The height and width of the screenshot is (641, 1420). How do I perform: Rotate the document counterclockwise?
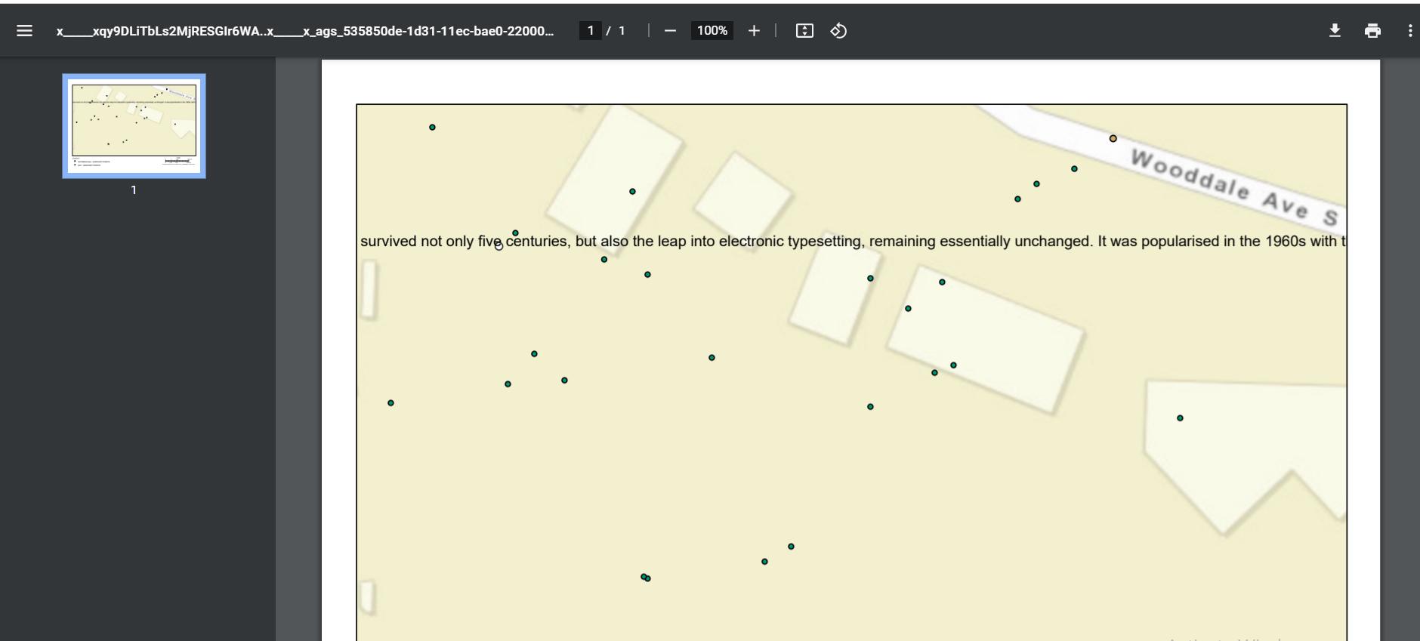point(838,31)
